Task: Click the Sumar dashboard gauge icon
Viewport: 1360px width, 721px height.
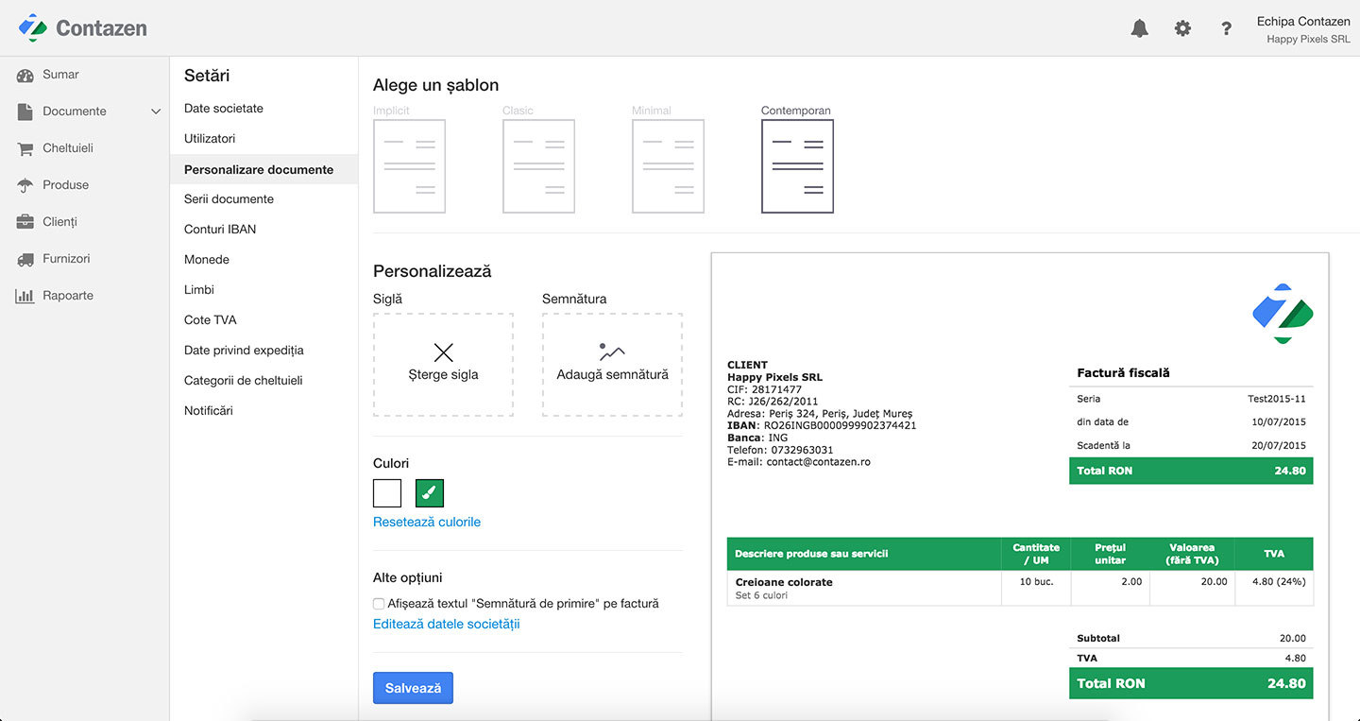Action: [x=25, y=75]
